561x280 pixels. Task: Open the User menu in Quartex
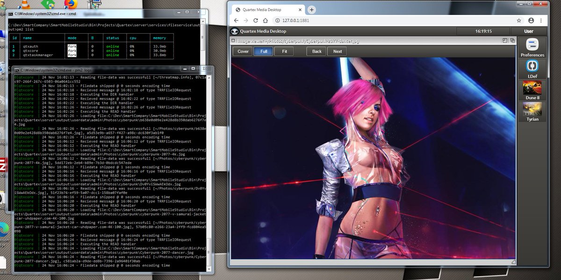pyautogui.click(x=529, y=31)
